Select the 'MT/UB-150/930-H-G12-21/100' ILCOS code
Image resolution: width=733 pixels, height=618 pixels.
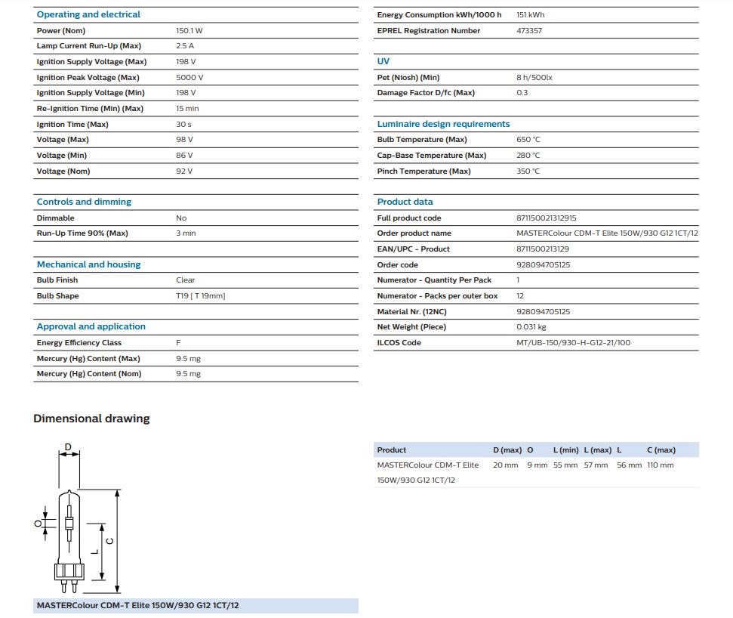574,342
